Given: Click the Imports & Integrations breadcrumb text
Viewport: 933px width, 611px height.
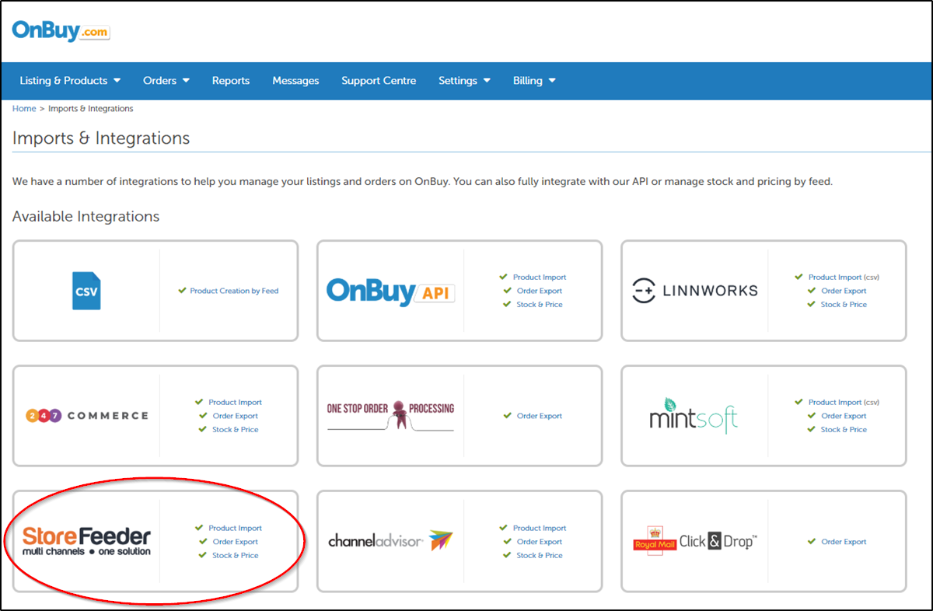Looking at the screenshot, I should 91,109.
